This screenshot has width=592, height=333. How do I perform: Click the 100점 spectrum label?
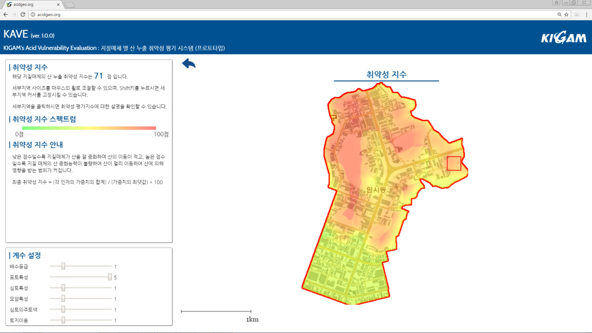click(161, 134)
